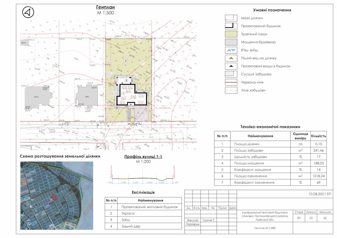Click the Проектований будинок legend symbol
This screenshot has width=337, height=238.
pos(231,26)
